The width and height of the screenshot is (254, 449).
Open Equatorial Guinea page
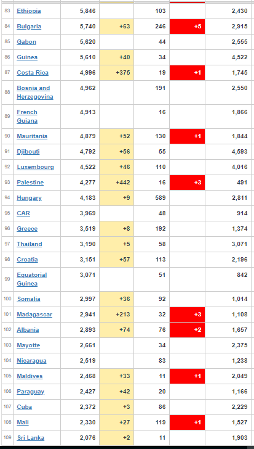(x=32, y=279)
